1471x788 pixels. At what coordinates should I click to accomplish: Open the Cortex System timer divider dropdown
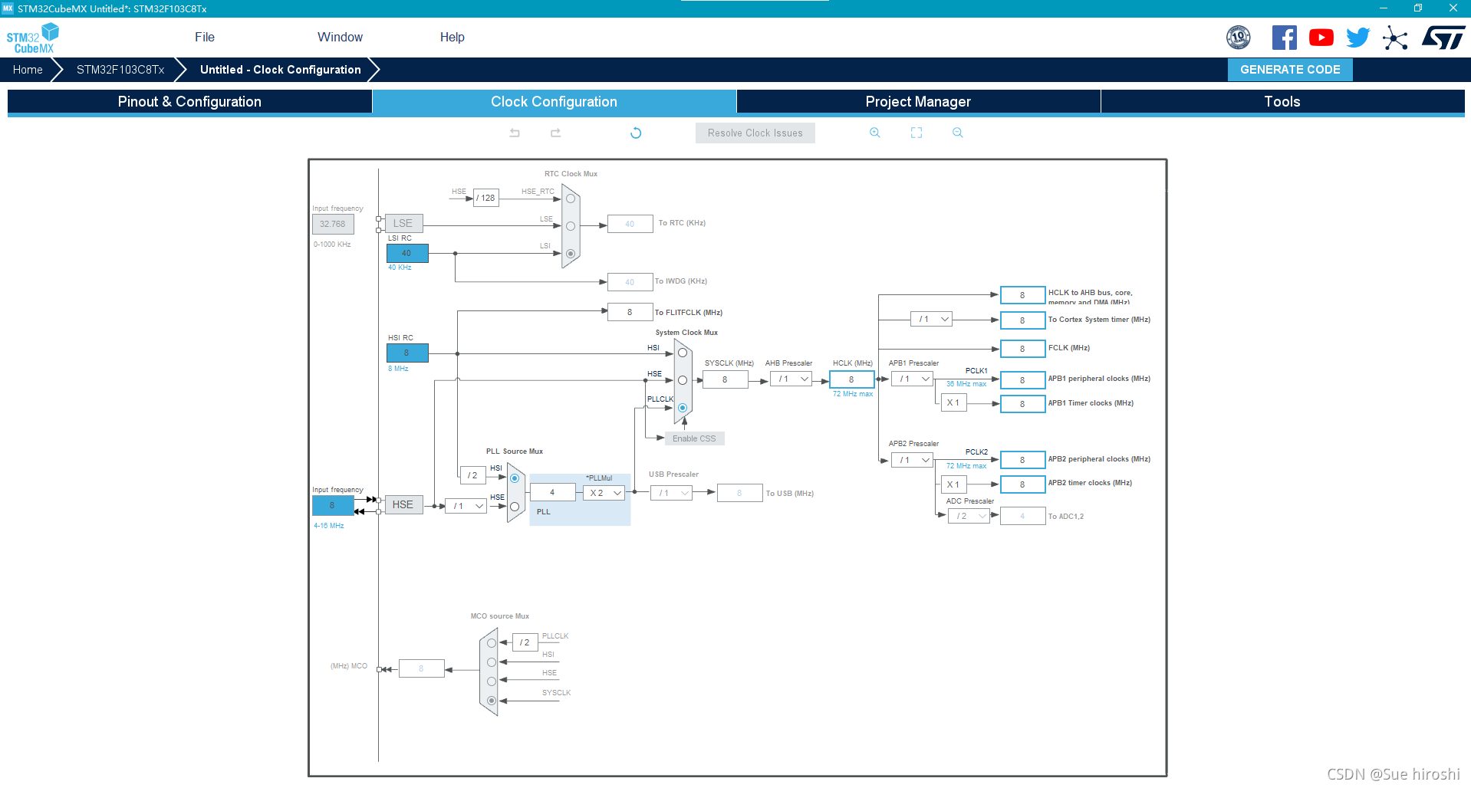pyautogui.click(x=931, y=319)
